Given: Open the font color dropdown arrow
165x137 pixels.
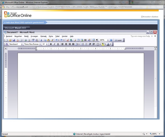Looking at the screenshot, I should pos(110,44).
